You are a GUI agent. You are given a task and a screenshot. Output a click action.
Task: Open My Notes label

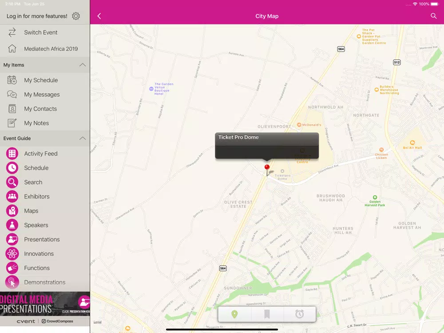coord(36,123)
